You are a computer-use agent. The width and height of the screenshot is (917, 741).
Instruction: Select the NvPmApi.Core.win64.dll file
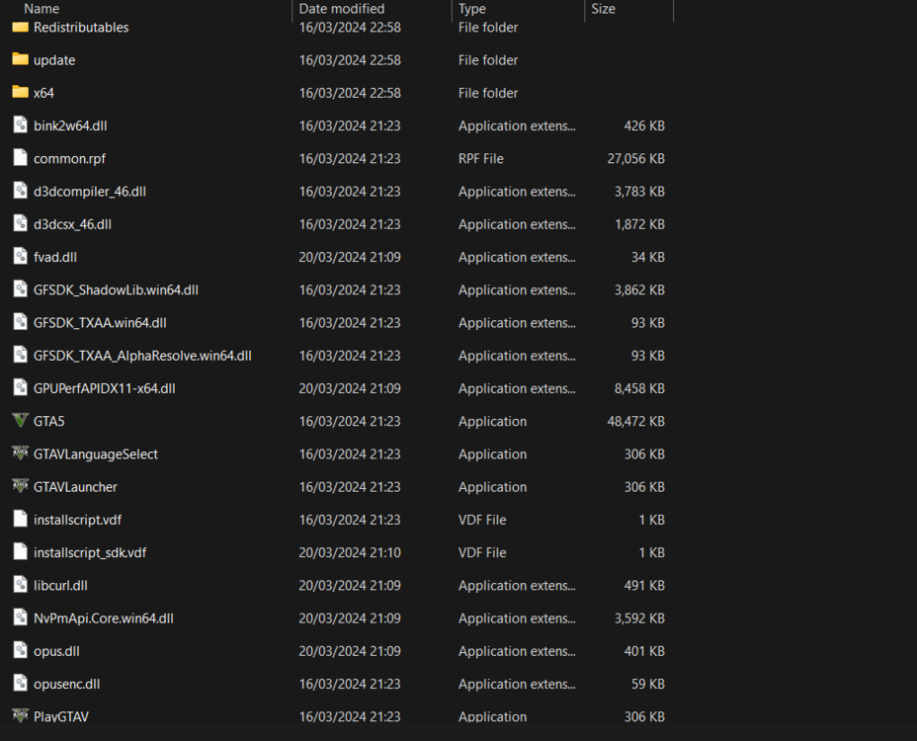[x=104, y=617]
